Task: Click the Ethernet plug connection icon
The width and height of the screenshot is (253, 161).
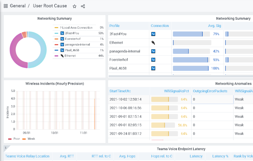Action: click(x=153, y=43)
